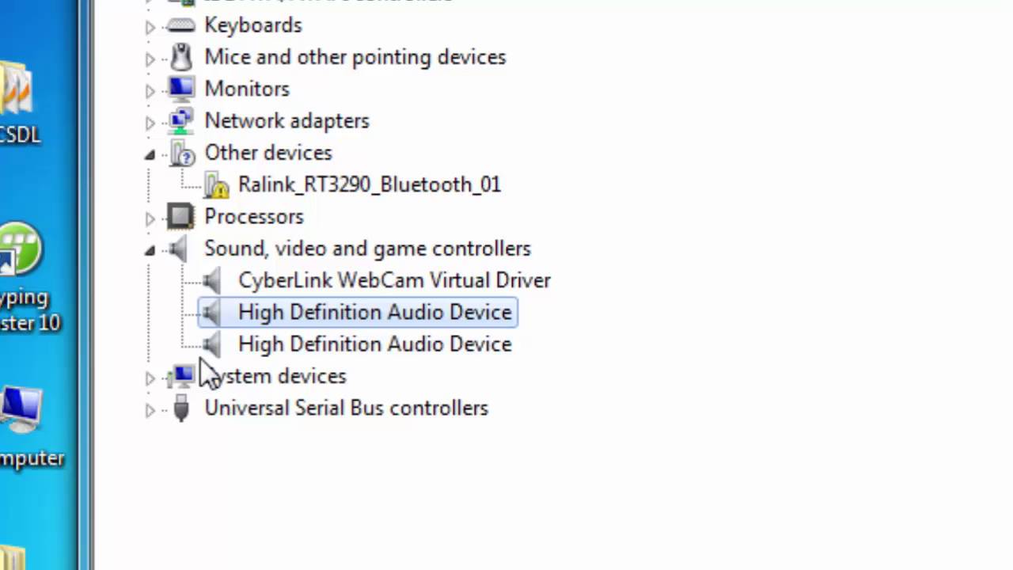Screen dimensions: 1013x570
Task: Click the Processors chip icon
Action: [180, 216]
